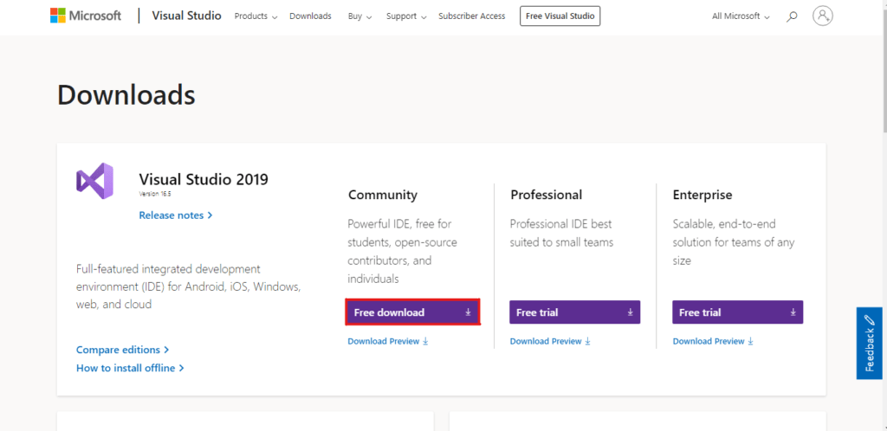887x431 pixels.
Task: Click download arrow on Enterprise Free trial
Action: 793,312
